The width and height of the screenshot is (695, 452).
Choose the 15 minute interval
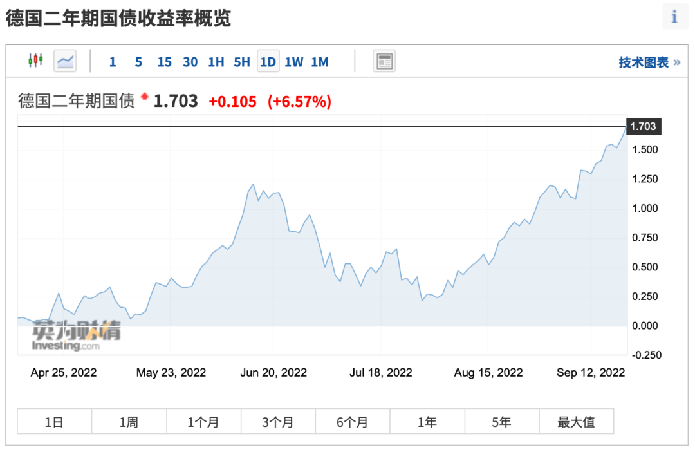[164, 62]
